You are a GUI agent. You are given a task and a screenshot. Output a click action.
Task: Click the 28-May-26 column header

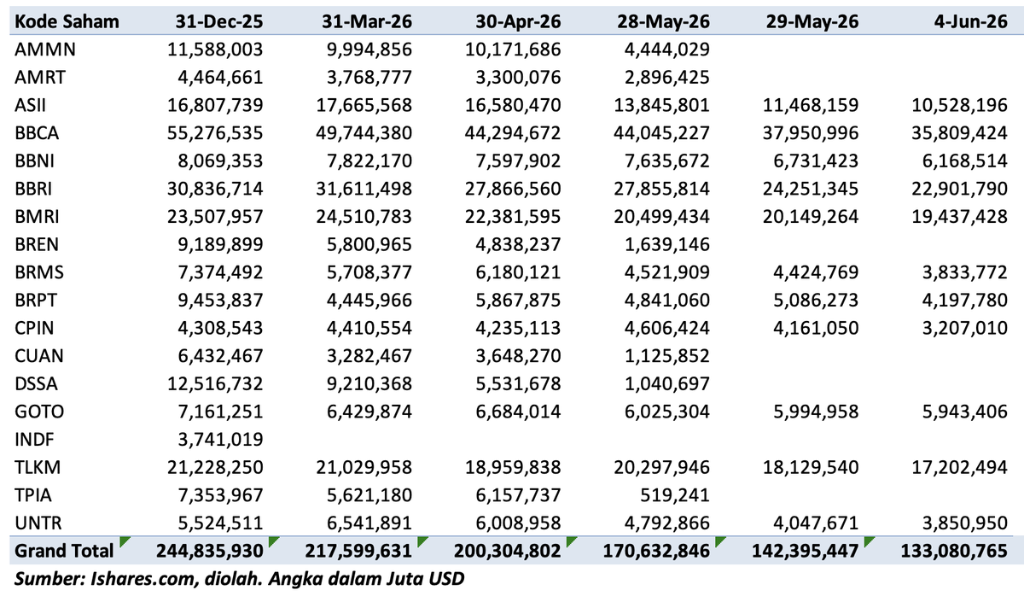pyautogui.click(x=662, y=21)
